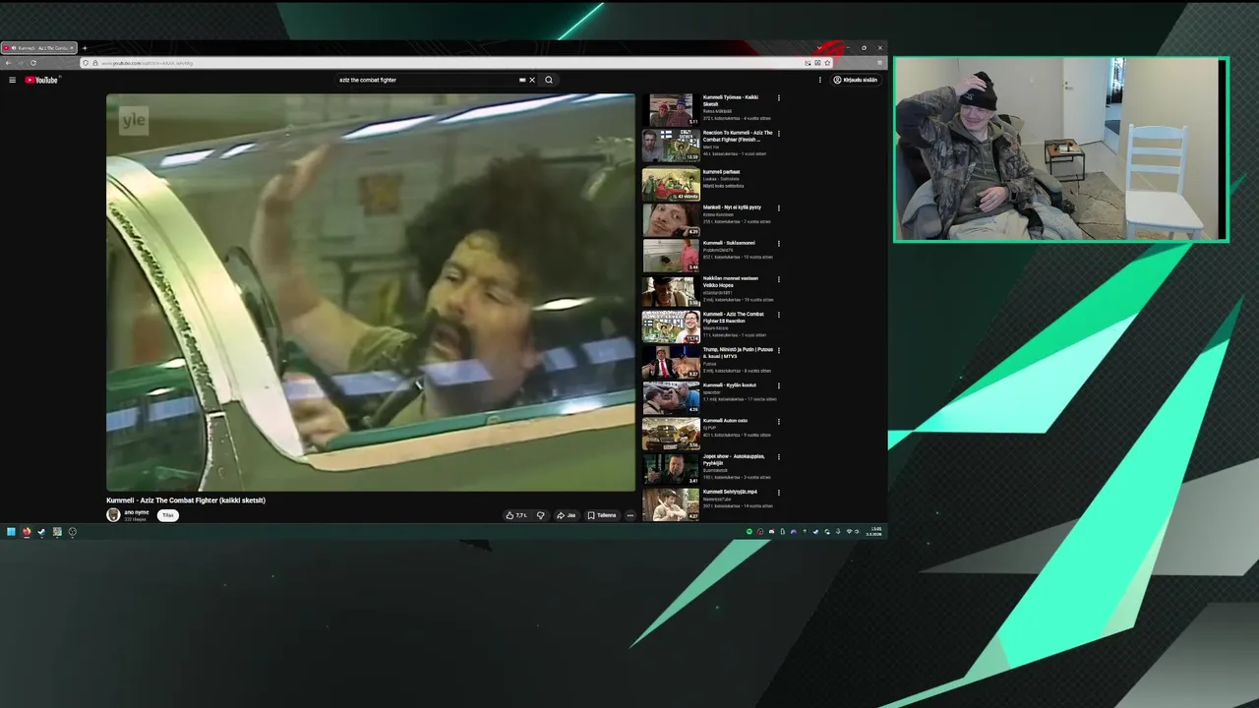Open 'Nakkilan munnet vastaan Veikko Hopea' video
Viewport: 1259px width, 708px height.
point(731,281)
